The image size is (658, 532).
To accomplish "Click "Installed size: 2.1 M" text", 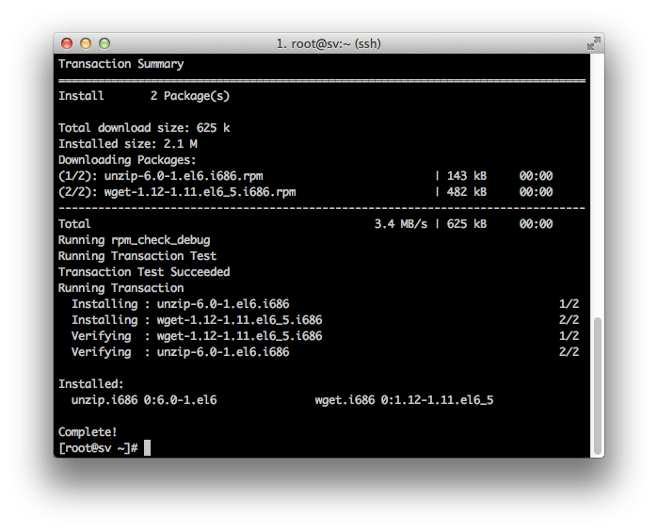I will (x=128, y=144).
